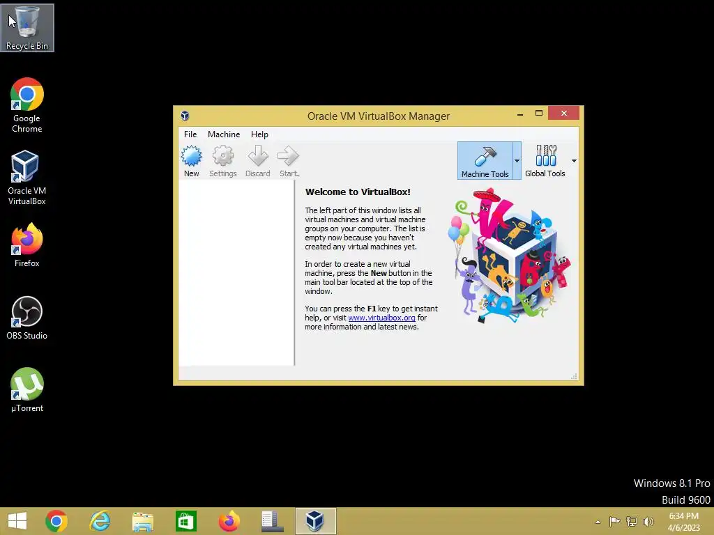Follow the www.virtualbox.org link
Image resolution: width=714 pixels, height=535 pixels.
[x=381, y=318]
